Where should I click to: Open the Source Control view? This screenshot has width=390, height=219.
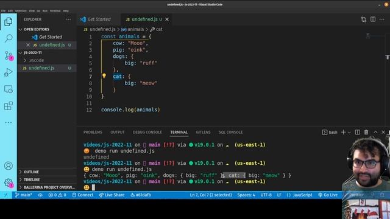point(9,55)
